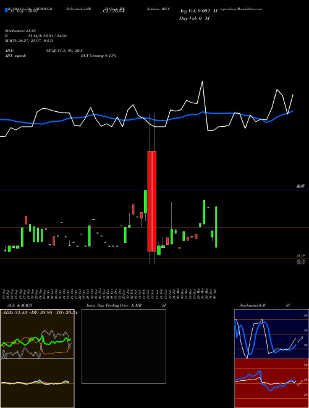Open the MACD chart panel at bottom left
Image resolution: width=309 pixels, height=408 pixels.
[37, 383]
